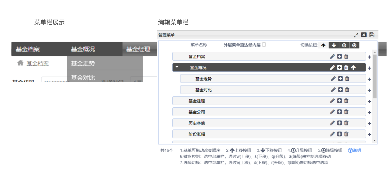Collapse the 基金概况 tree node
Screen dimensions: 387x176
click(x=177, y=67)
